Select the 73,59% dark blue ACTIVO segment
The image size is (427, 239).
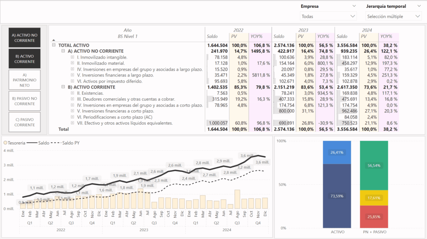(337, 196)
